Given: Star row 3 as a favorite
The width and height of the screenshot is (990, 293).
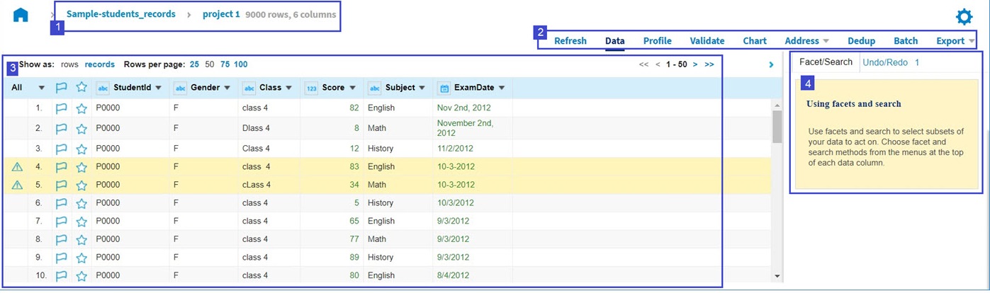Looking at the screenshot, I should click(x=81, y=149).
